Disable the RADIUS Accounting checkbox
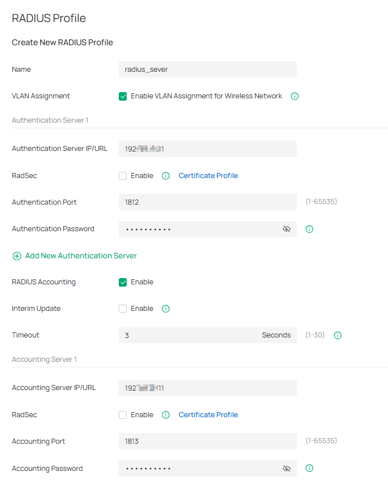Viewport: 388px width, 485px height. [x=123, y=282]
